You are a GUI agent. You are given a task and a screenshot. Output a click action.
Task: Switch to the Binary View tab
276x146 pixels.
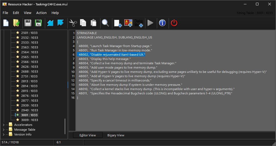pyautogui.click(x=116, y=135)
